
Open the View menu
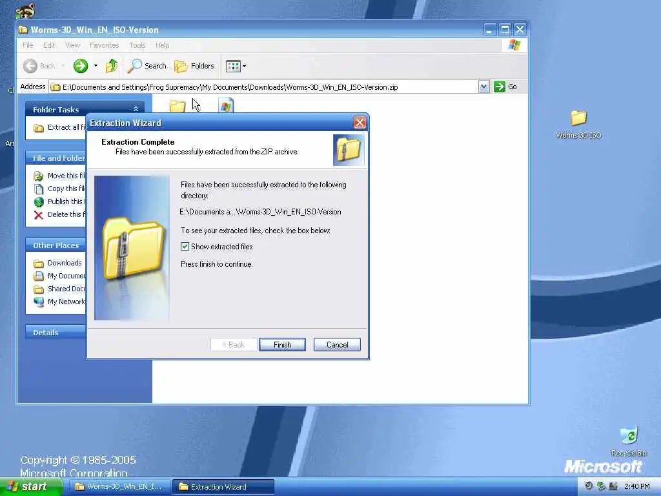(72, 45)
